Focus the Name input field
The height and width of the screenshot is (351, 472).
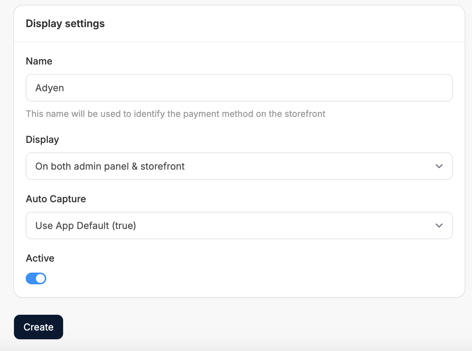(x=239, y=88)
